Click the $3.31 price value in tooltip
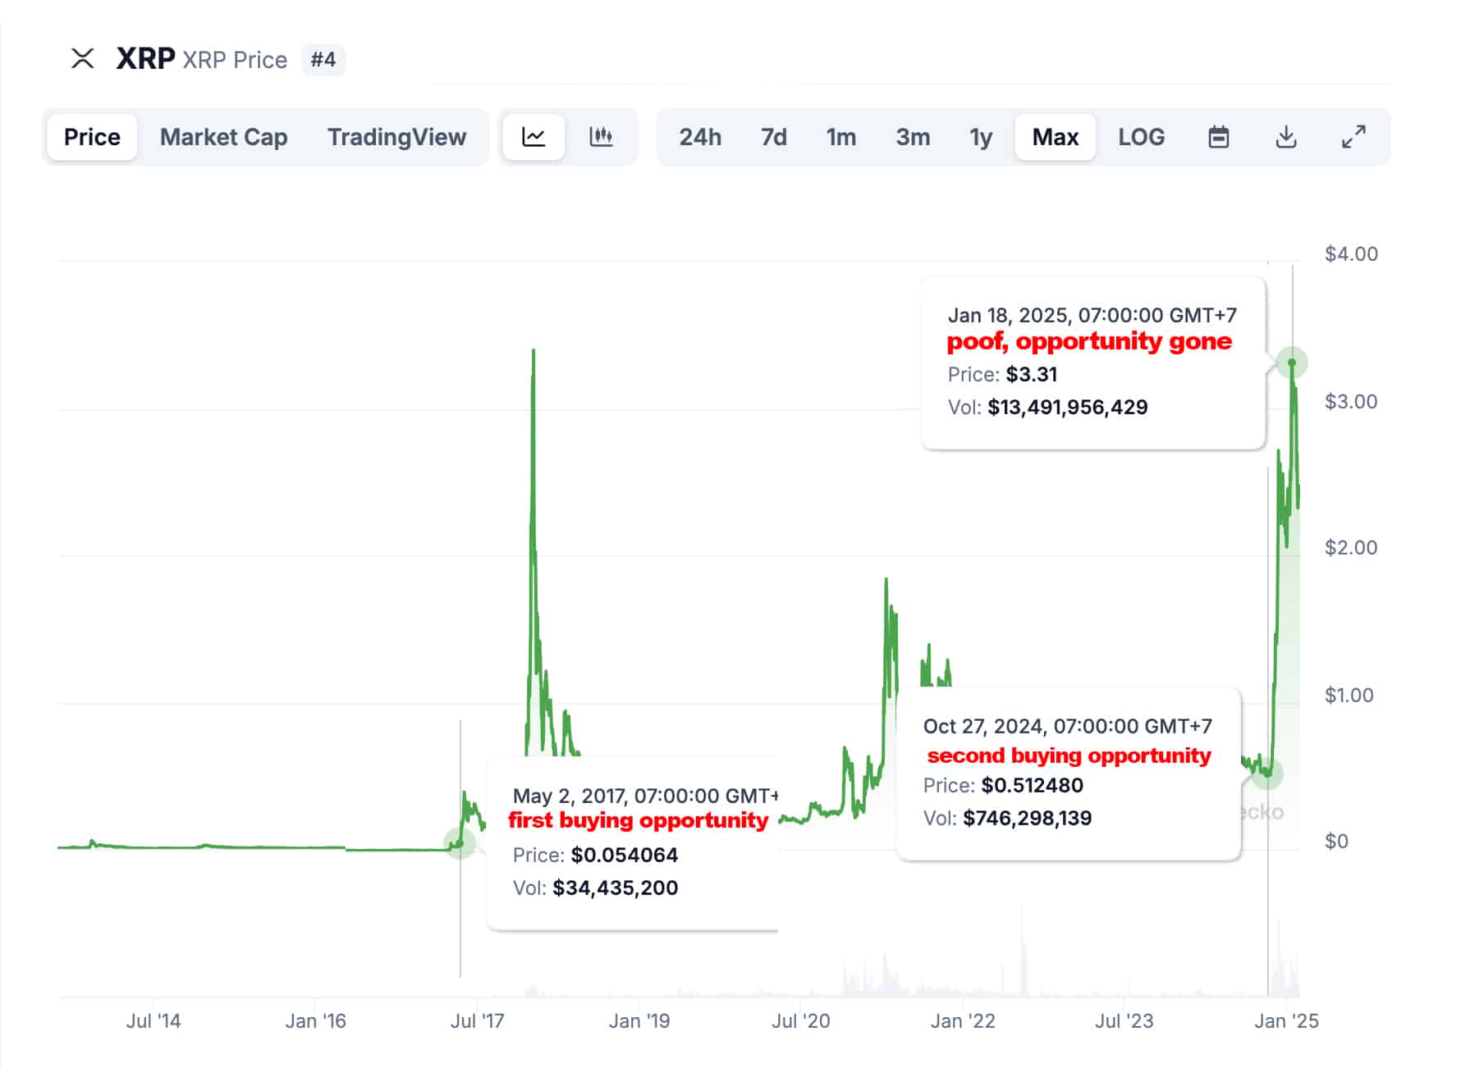The image size is (1461, 1068). pyautogui.click(x=1031, y=375)
